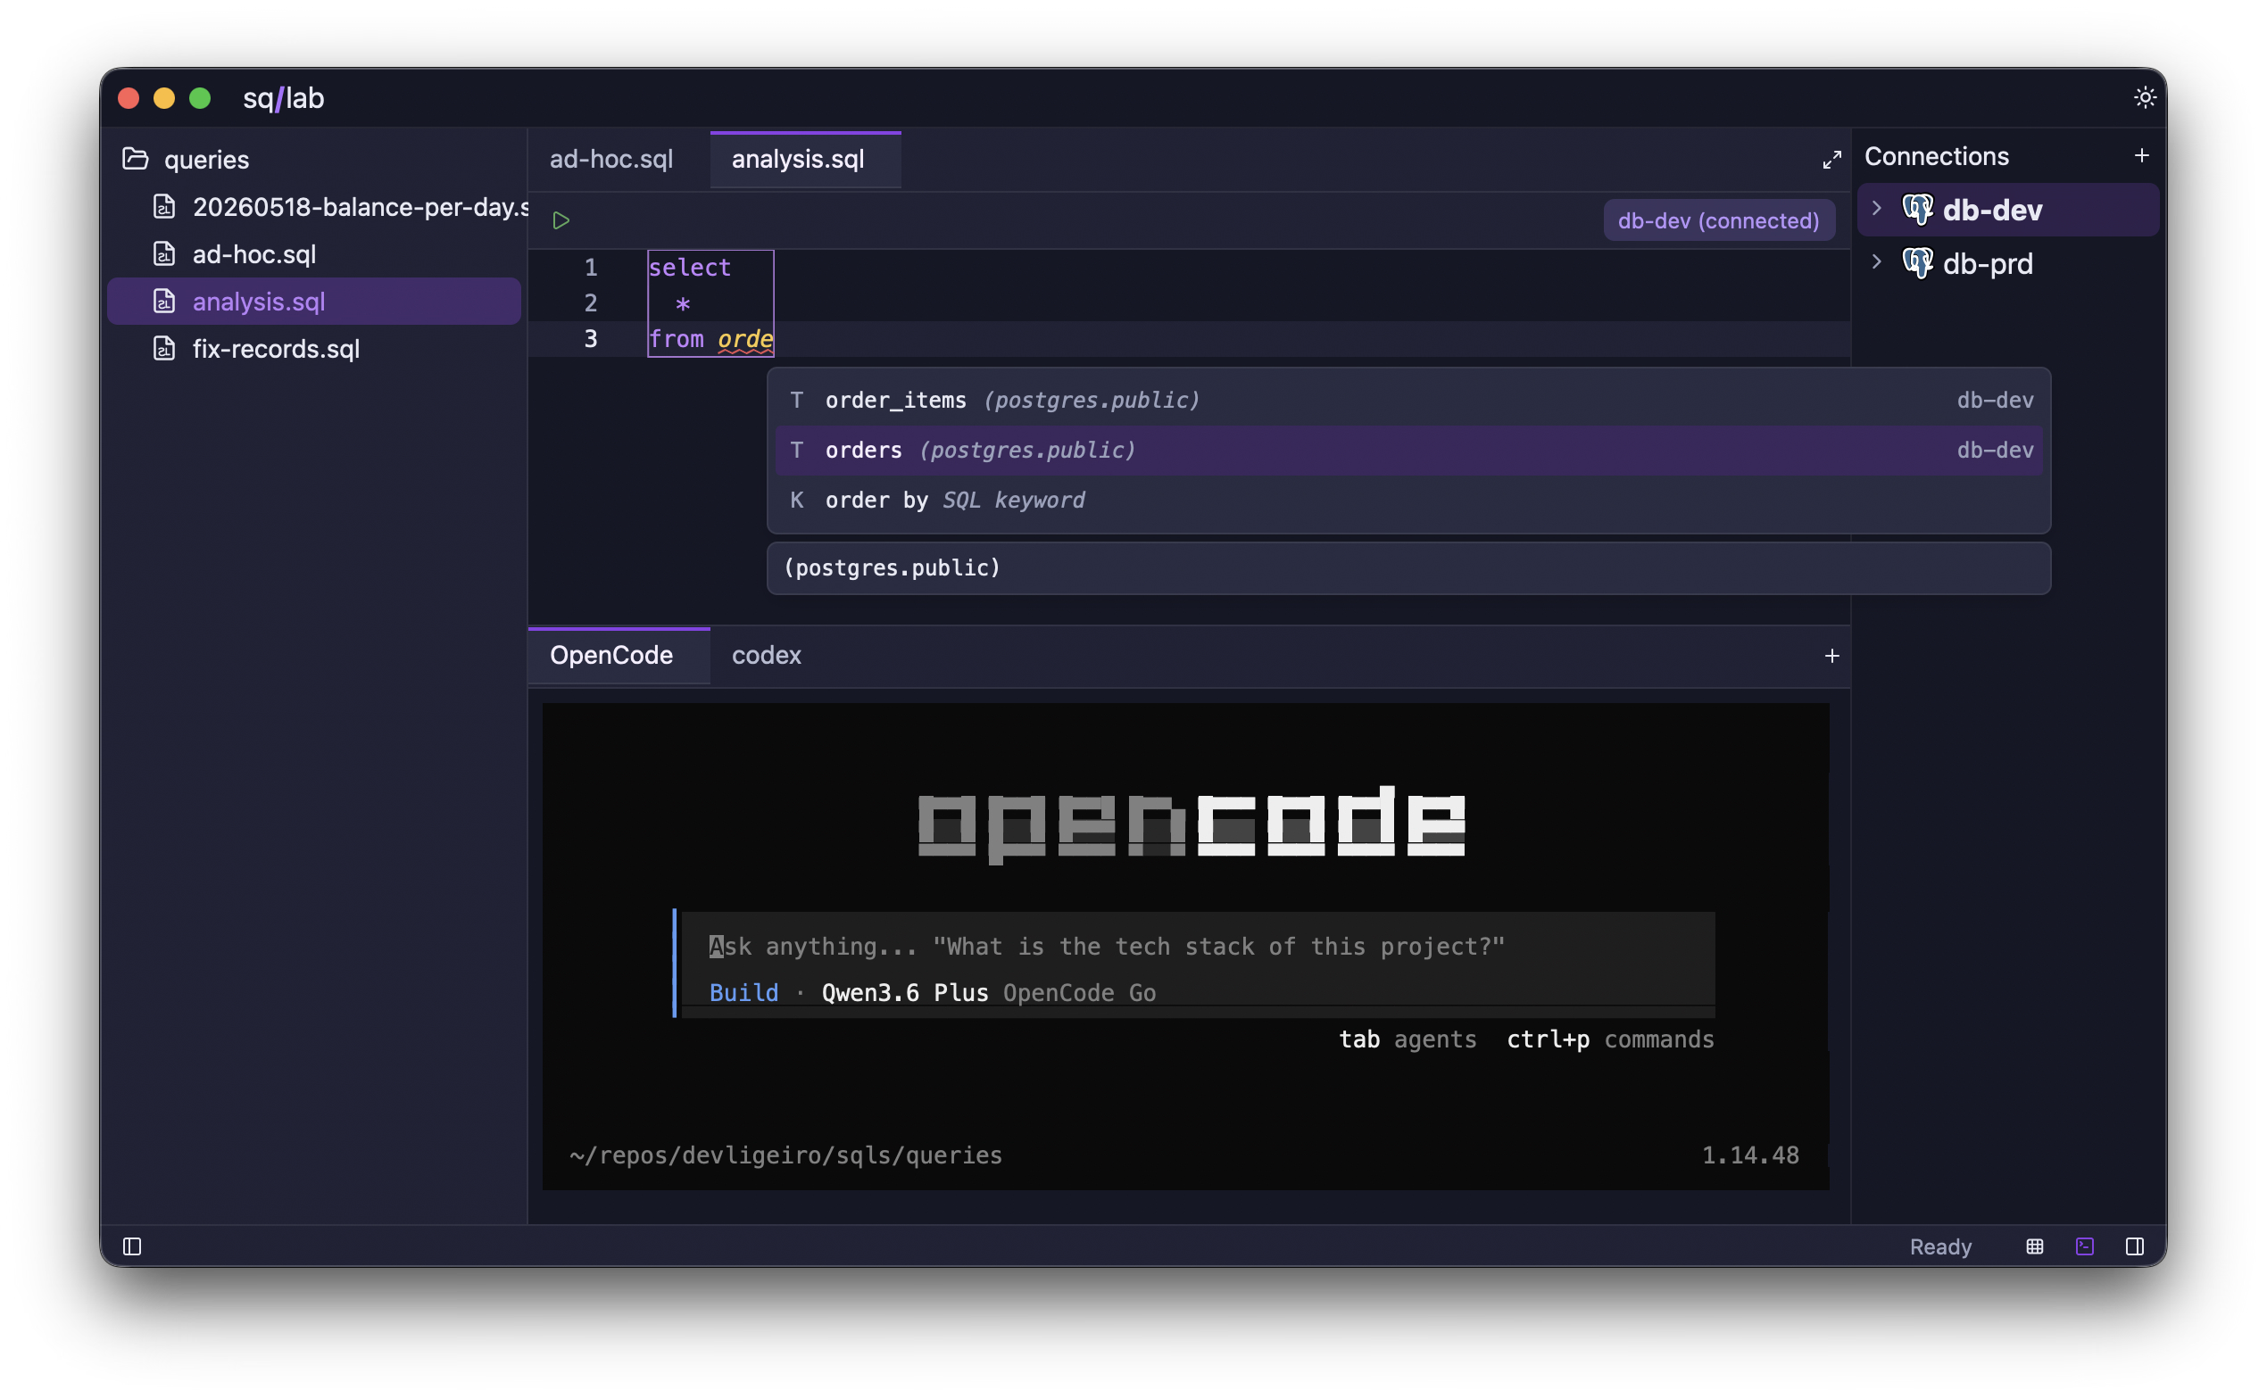Screen dimensions: 2267x1399
Task: Choose order_items autocomplete suggestion
Action: [x=1408, y=400]
